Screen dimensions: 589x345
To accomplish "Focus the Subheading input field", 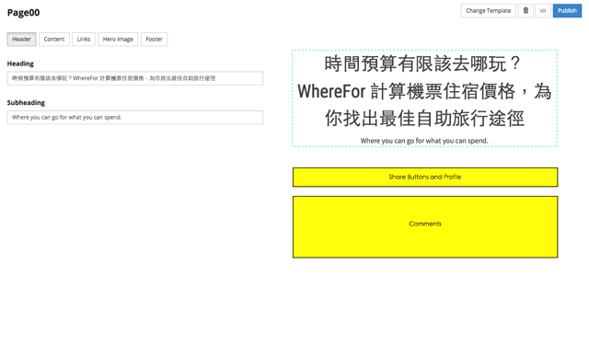I will [135, 117].
